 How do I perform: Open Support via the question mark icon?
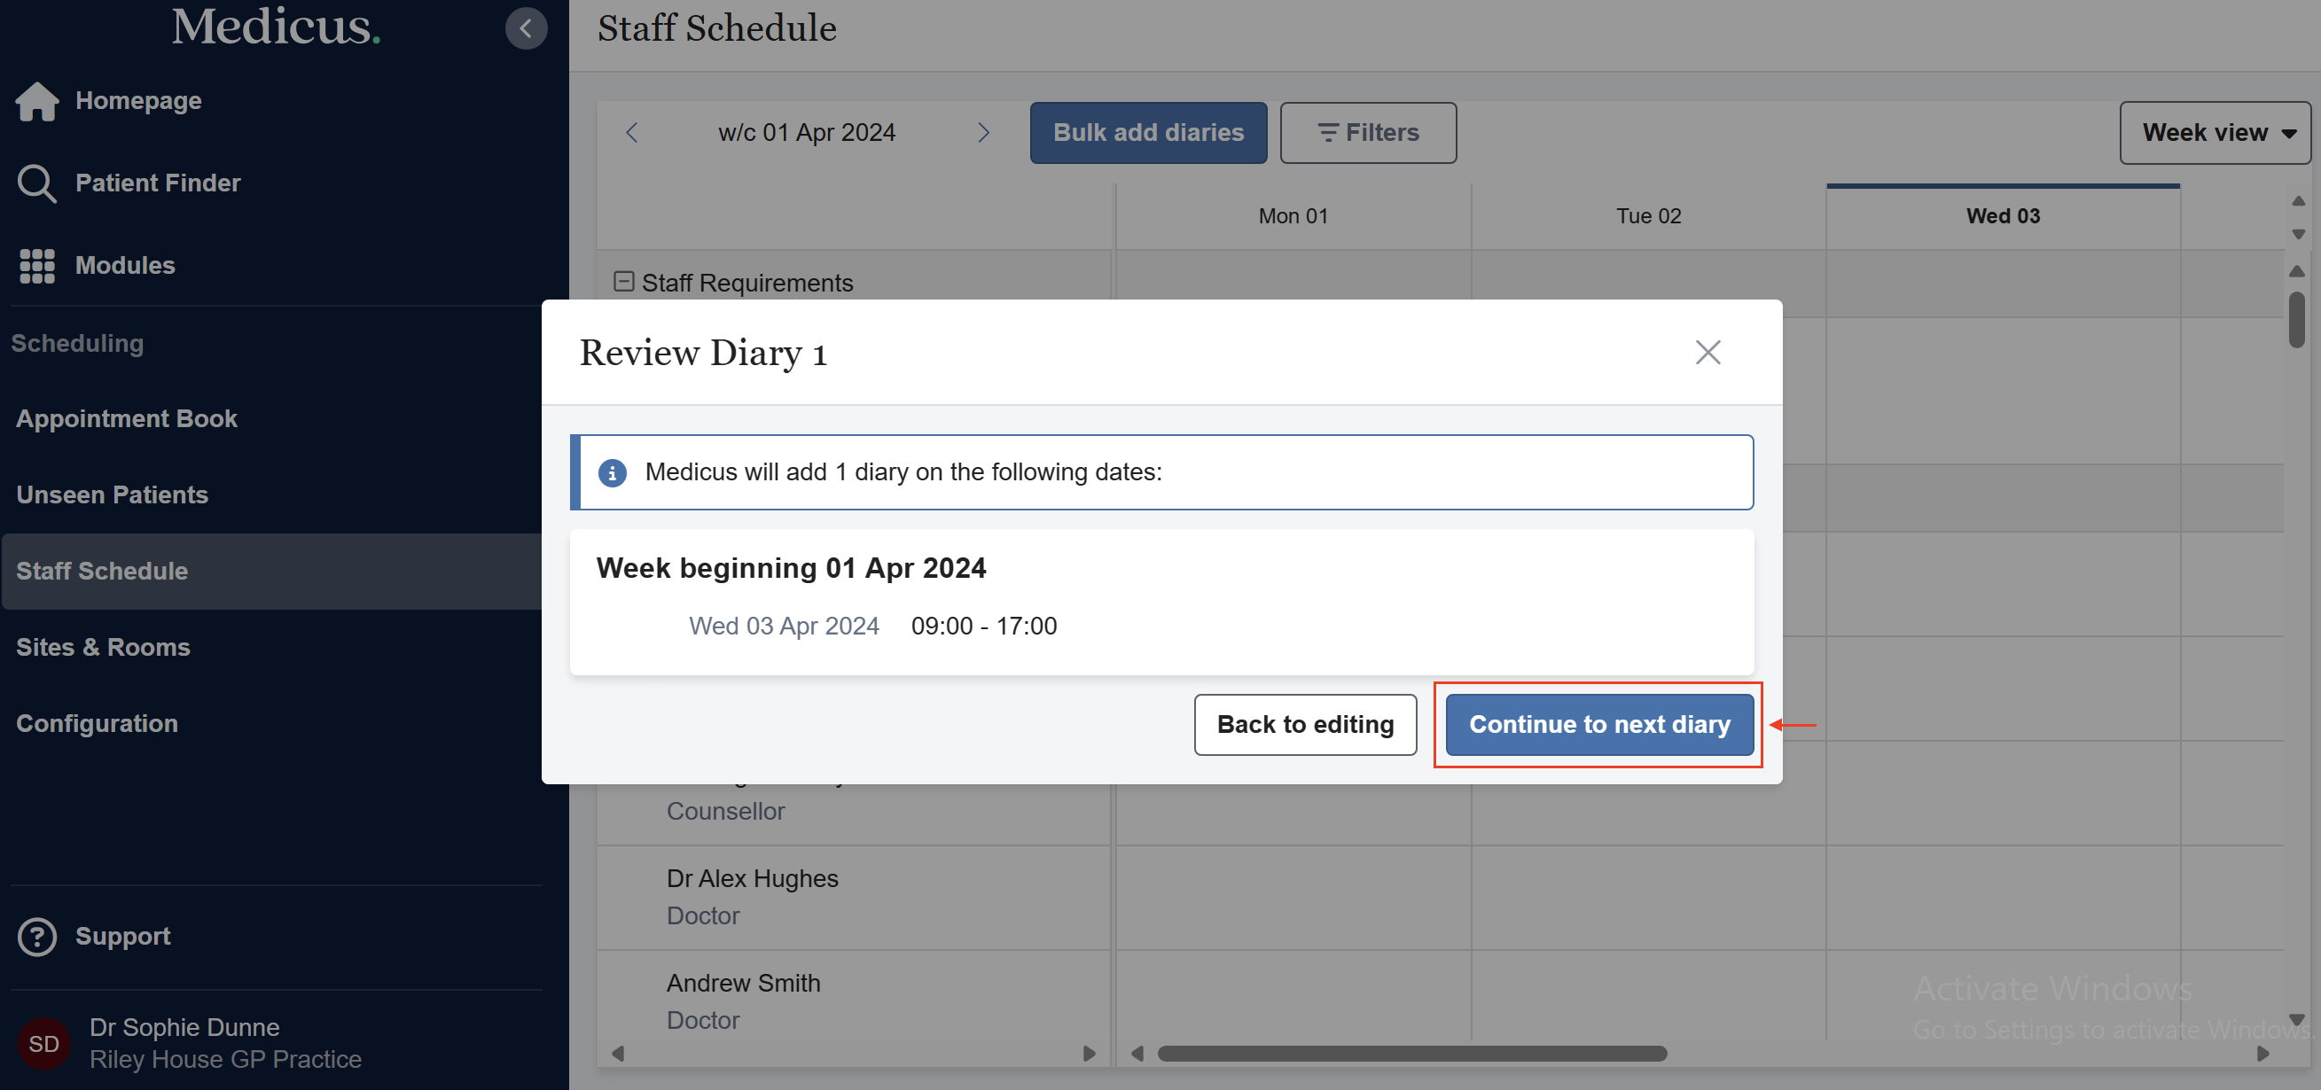(x=37, y=937)
